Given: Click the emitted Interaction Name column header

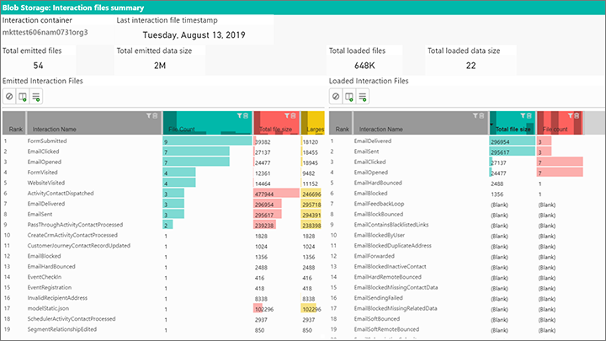Looking at the screenshot, I should pyautogui.click(x=94, y=123).
